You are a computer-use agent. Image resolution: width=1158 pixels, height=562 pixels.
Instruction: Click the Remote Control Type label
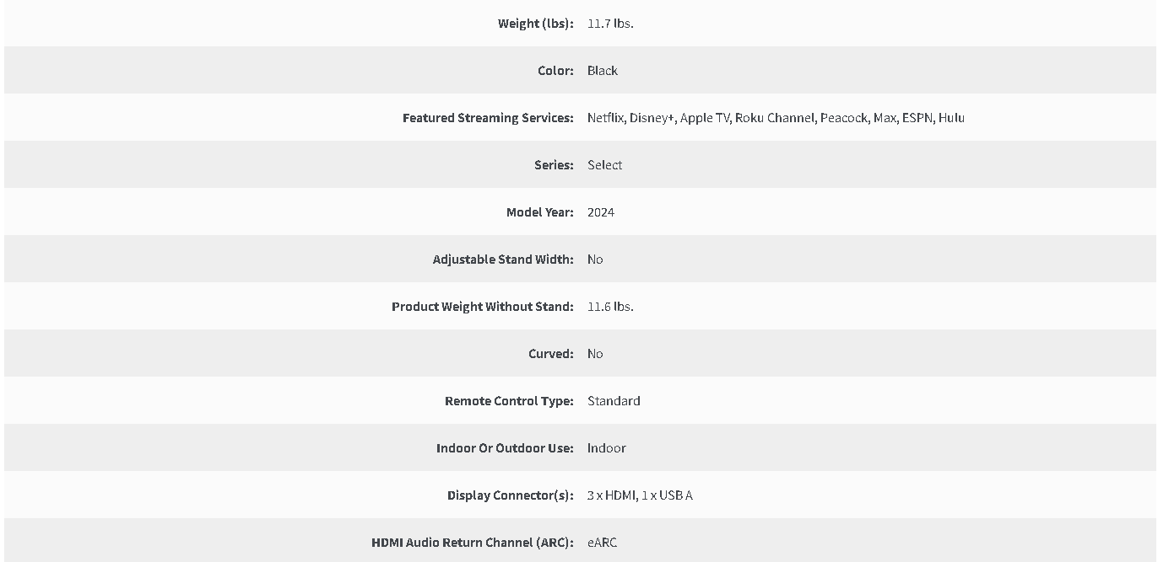click(510, 401)
